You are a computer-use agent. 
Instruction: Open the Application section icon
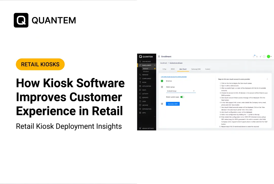point(140,86)
